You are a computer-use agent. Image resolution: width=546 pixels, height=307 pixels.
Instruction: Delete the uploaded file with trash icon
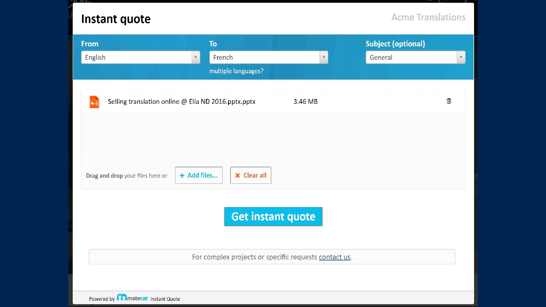pyautogui.click(x=449, y=101)
